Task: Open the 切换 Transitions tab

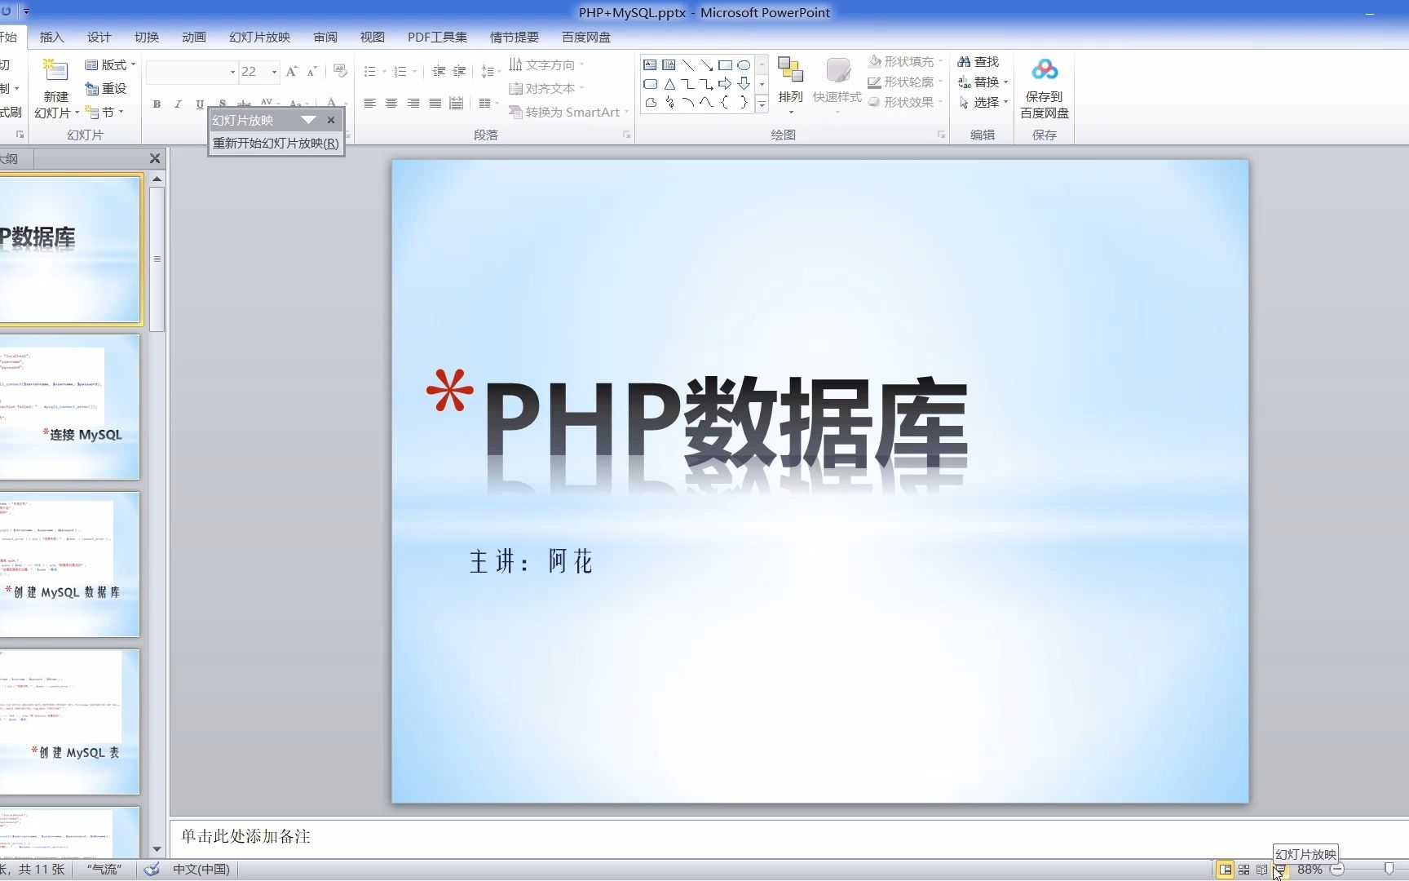Action: 147,37
